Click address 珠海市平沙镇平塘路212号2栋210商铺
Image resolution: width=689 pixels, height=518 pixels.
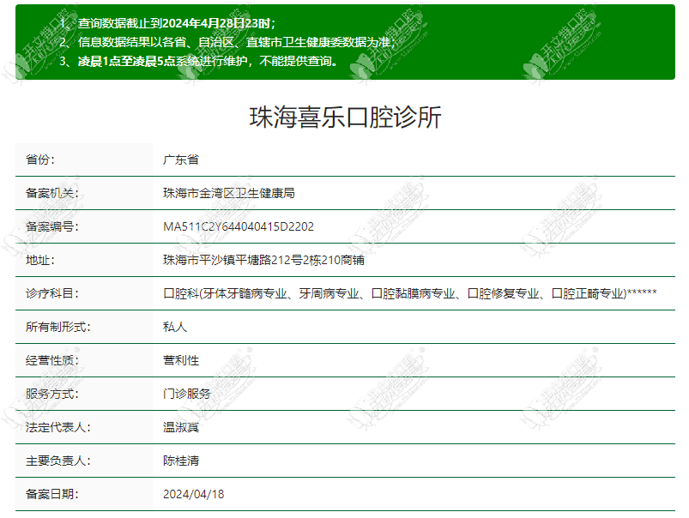point(263,260)
